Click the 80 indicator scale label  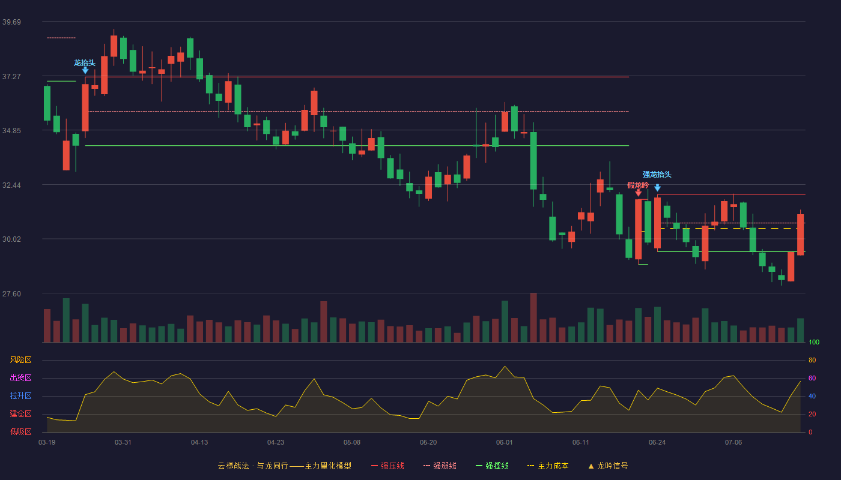point(812,360)
